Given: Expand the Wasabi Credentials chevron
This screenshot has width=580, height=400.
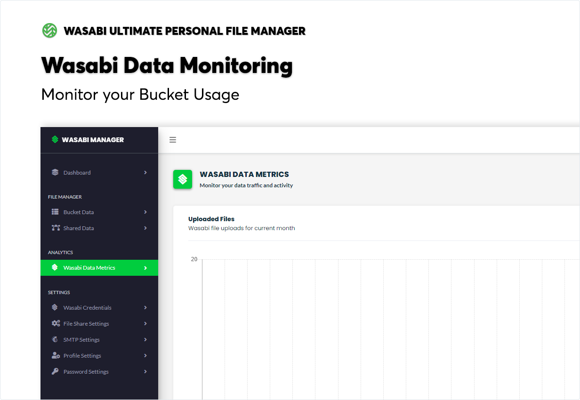Looking at the screenshot, I should tap(145, 308).
